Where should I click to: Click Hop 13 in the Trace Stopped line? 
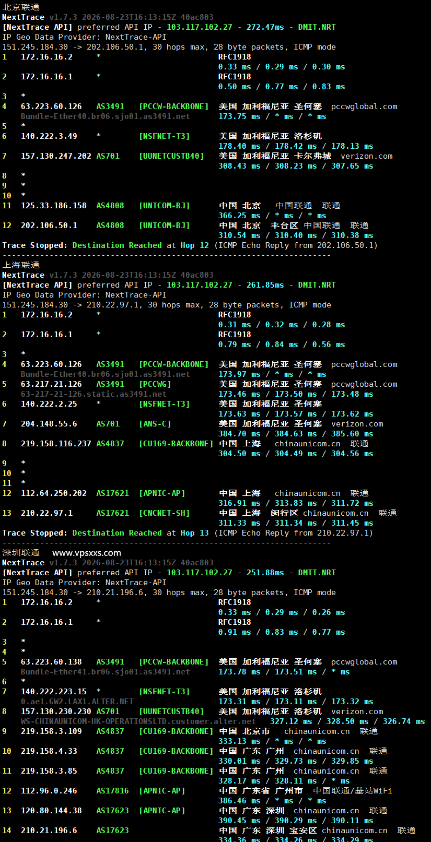click(x=194, y=533)
